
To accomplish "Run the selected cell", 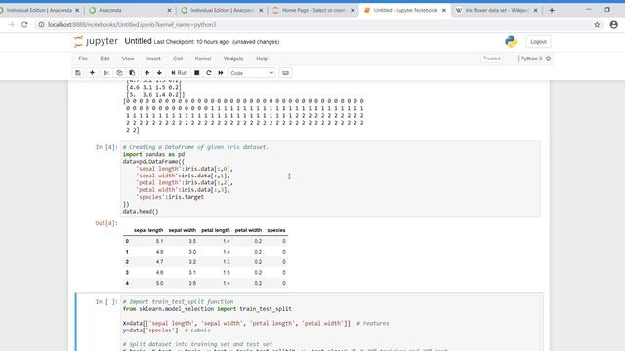I will coord(179,73).
